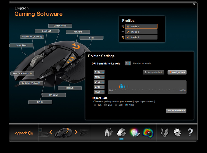Adjust the 2700 DPI level stepper arrows
Viewport: 207px width, 153px height.
[103, 87]
